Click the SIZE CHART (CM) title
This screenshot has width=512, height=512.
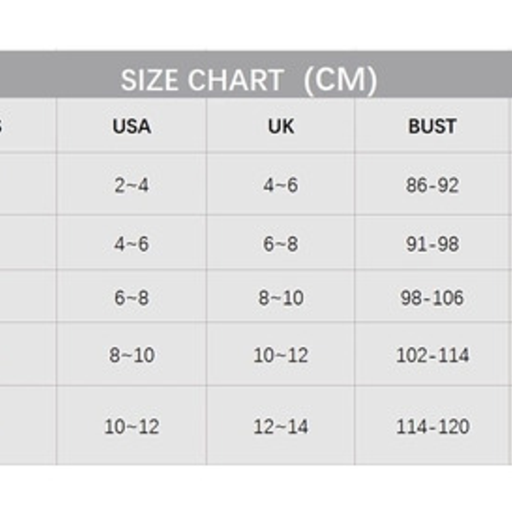point(248,80)
